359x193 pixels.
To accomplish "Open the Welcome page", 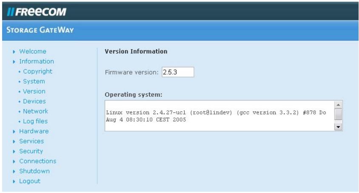I will [x=33, y=51].
